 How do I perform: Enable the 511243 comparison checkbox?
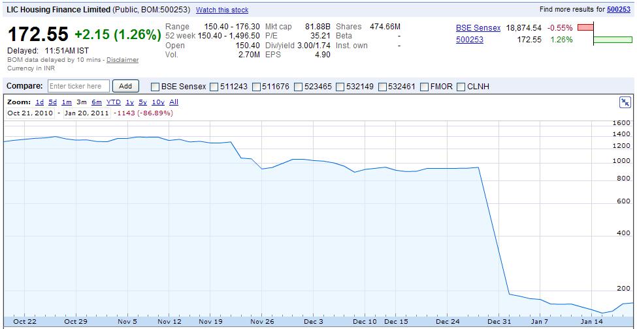pyautogui.click(x=214, y=86)
